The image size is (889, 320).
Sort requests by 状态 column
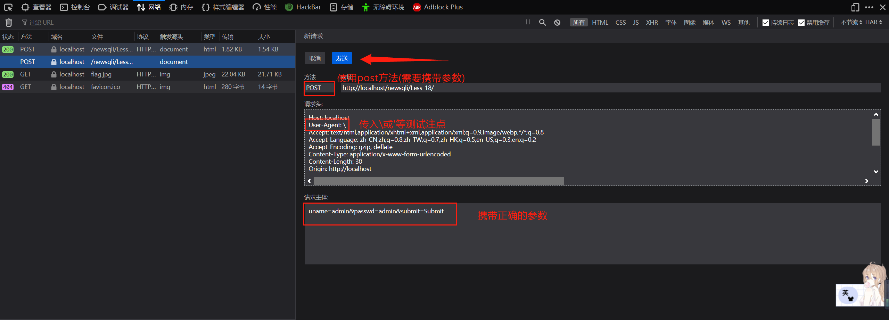[x=9, y=37]
